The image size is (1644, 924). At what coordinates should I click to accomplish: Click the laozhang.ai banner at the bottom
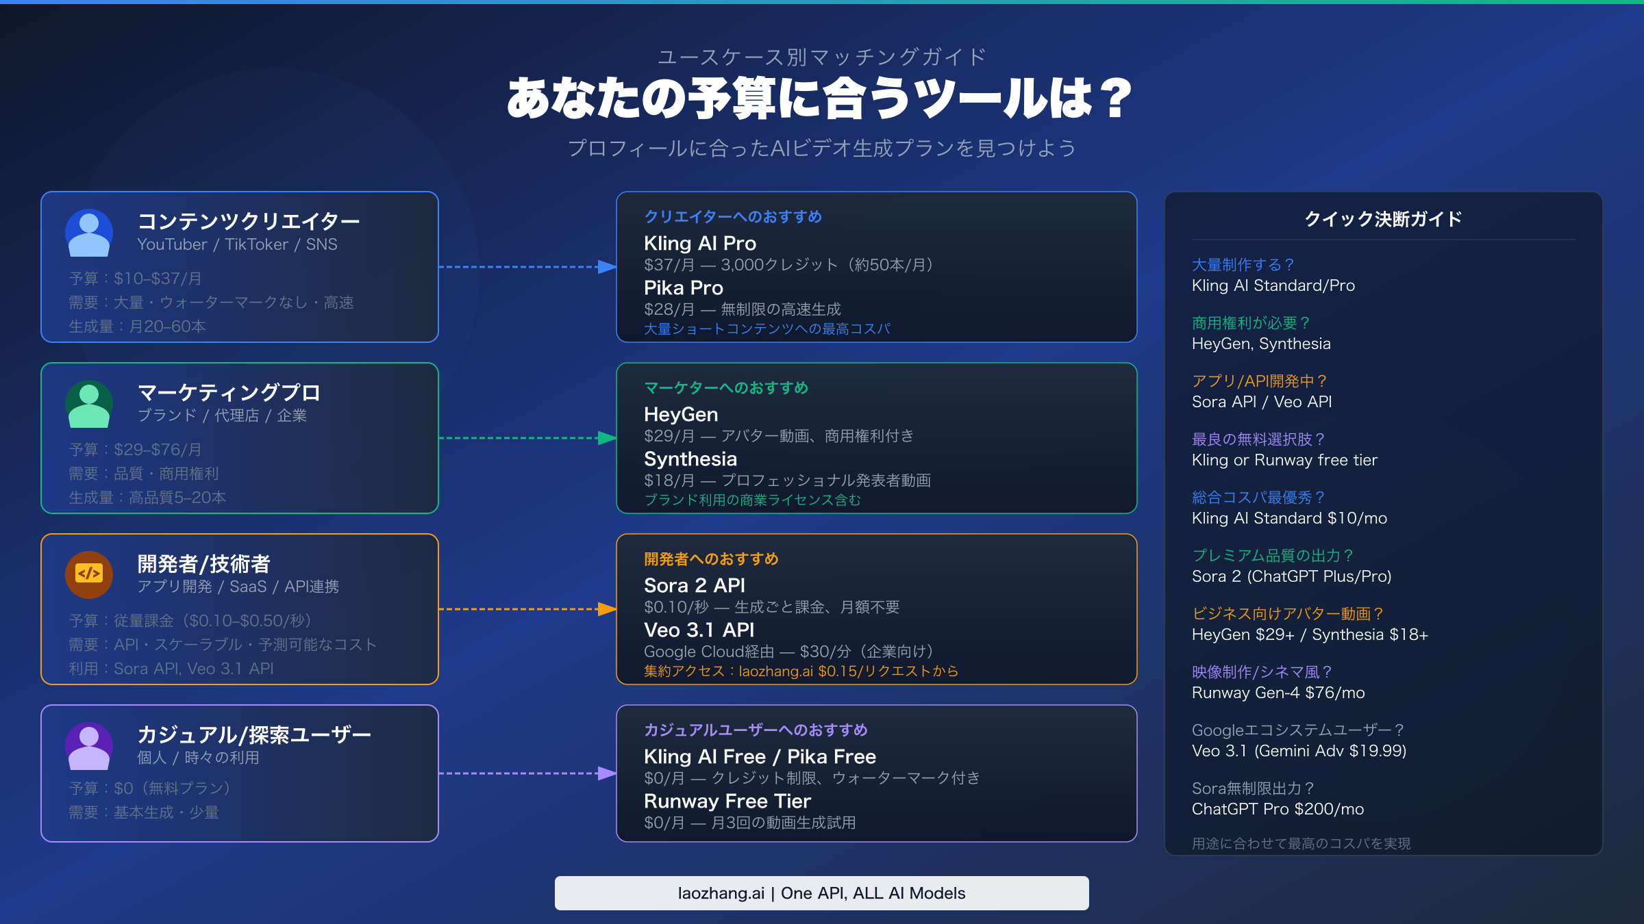coord(821,893)
